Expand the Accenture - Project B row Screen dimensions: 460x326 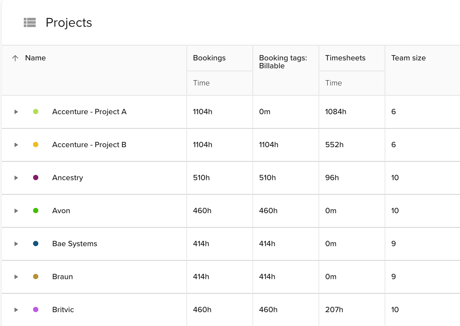click(x=16, y=145)
